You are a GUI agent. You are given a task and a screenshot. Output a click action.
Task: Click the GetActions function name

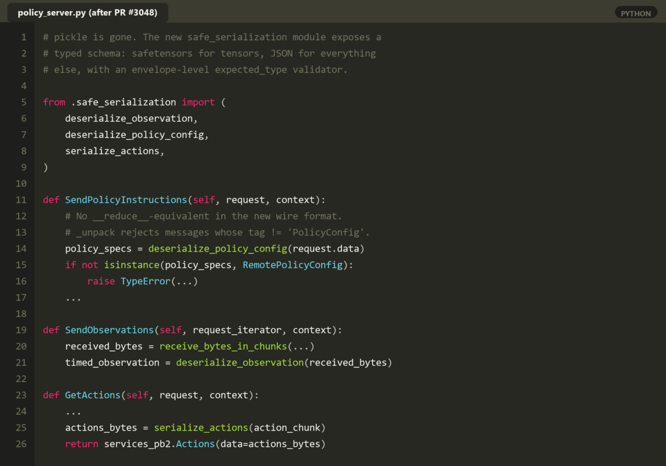click(93, 395)
